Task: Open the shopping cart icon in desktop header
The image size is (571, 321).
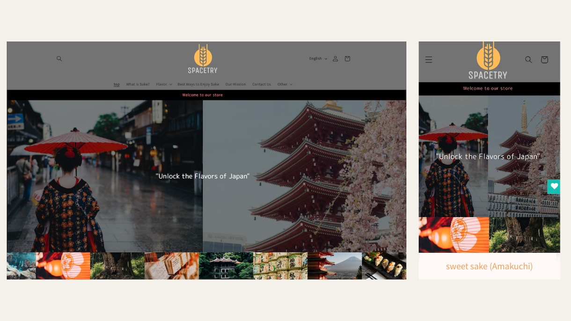Action: click(347, 58)
